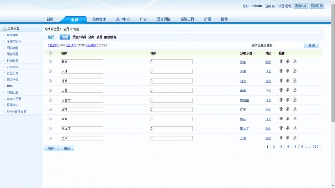Open 安全验证 in left sidebar
The width and height of the screenshot is (335, 188).
click(x=13, y=67)
